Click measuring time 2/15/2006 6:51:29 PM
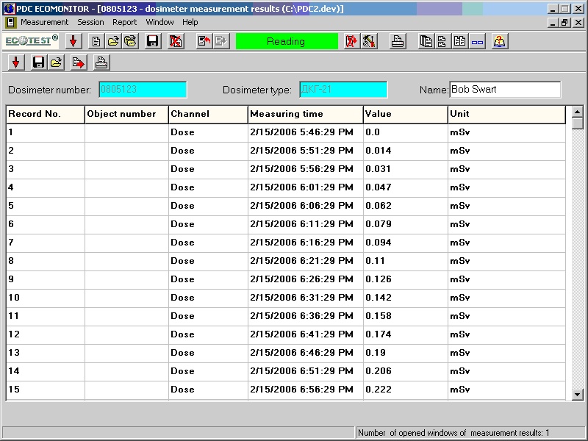The image size is (588, 441). click(x=306, y=371)
